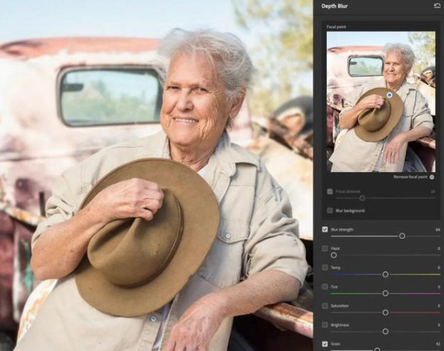Click the Haze slider handle
The image size is (444, 351).
point(334,255)
